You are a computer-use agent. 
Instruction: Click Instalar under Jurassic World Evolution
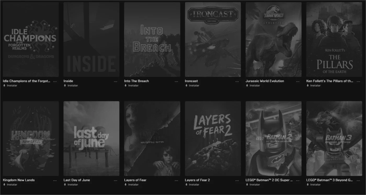pyautogui.click(x=253, y=85)
